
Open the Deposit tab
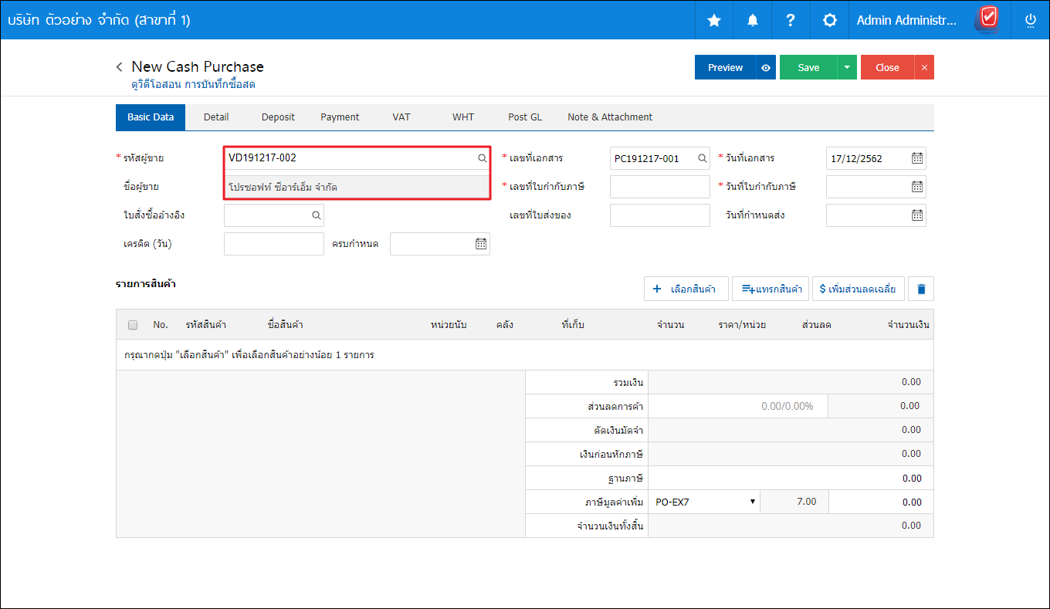pyautogui.click(x=278, y=117)
